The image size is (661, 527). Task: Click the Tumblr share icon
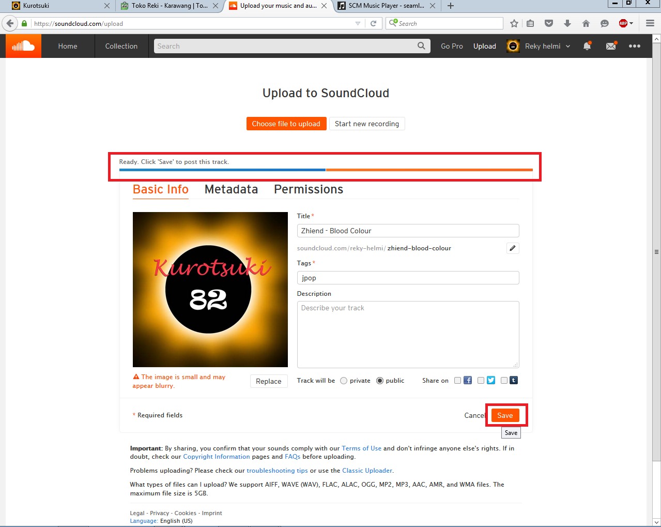[x=514, y=380]
